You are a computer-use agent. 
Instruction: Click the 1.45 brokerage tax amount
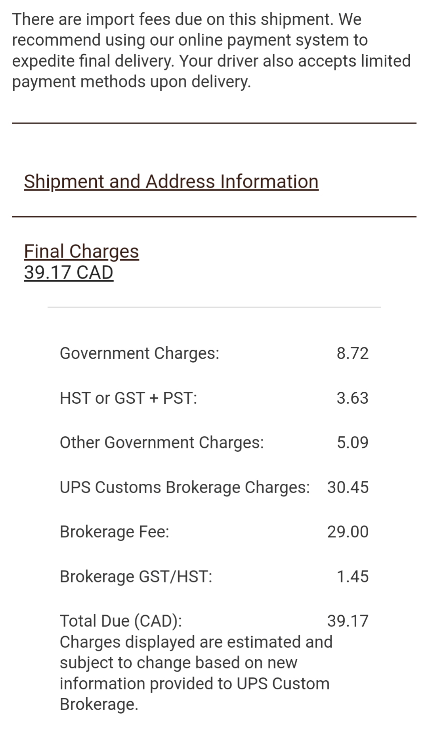coord(352,576)
